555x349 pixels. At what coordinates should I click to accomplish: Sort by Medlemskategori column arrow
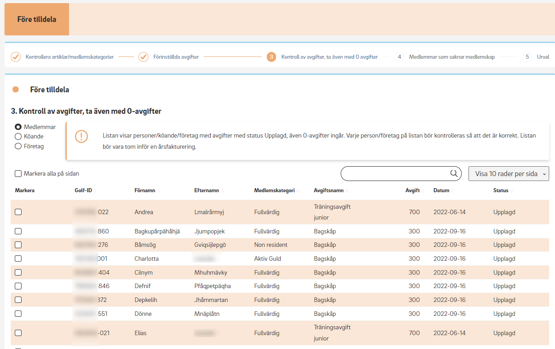coord(298,191)
